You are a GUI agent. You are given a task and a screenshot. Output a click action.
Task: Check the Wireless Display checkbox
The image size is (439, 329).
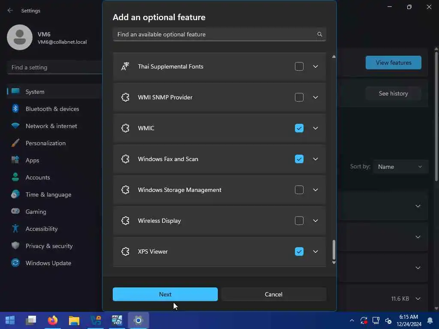(x=299, y=221)
